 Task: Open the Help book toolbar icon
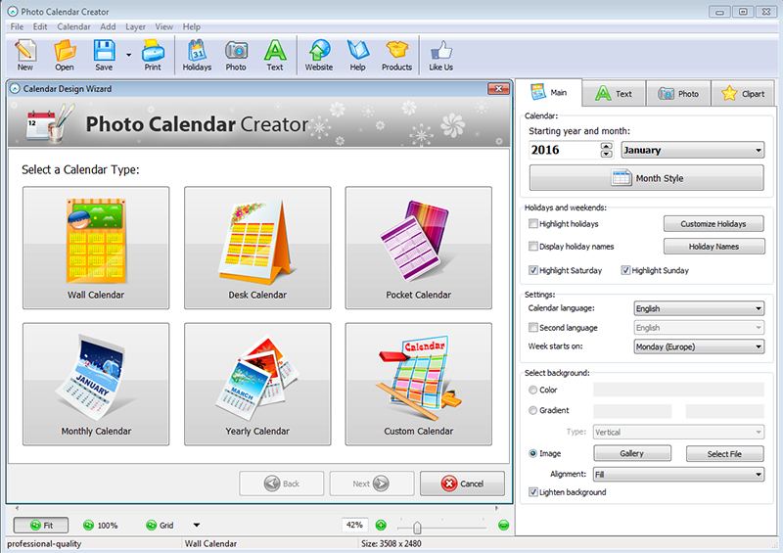(x=357, y=56)
